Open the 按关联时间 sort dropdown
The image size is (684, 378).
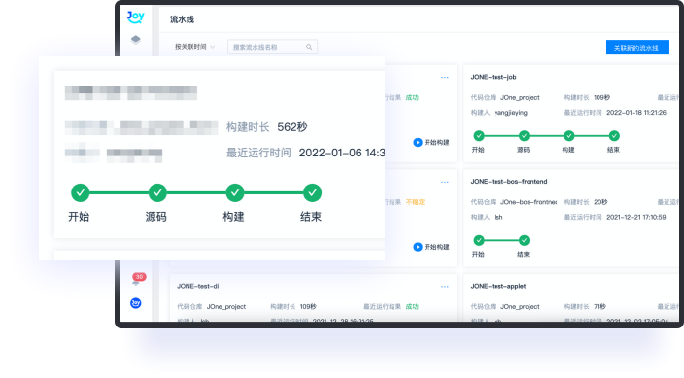click(x=194, y=47)
